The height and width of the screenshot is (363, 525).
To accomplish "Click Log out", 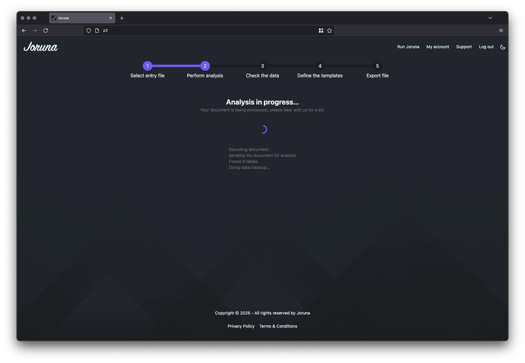I will click(x=486, y=47).
